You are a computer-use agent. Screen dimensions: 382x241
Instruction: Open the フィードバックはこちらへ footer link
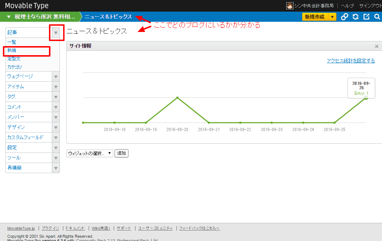click(x=200, y=228)
